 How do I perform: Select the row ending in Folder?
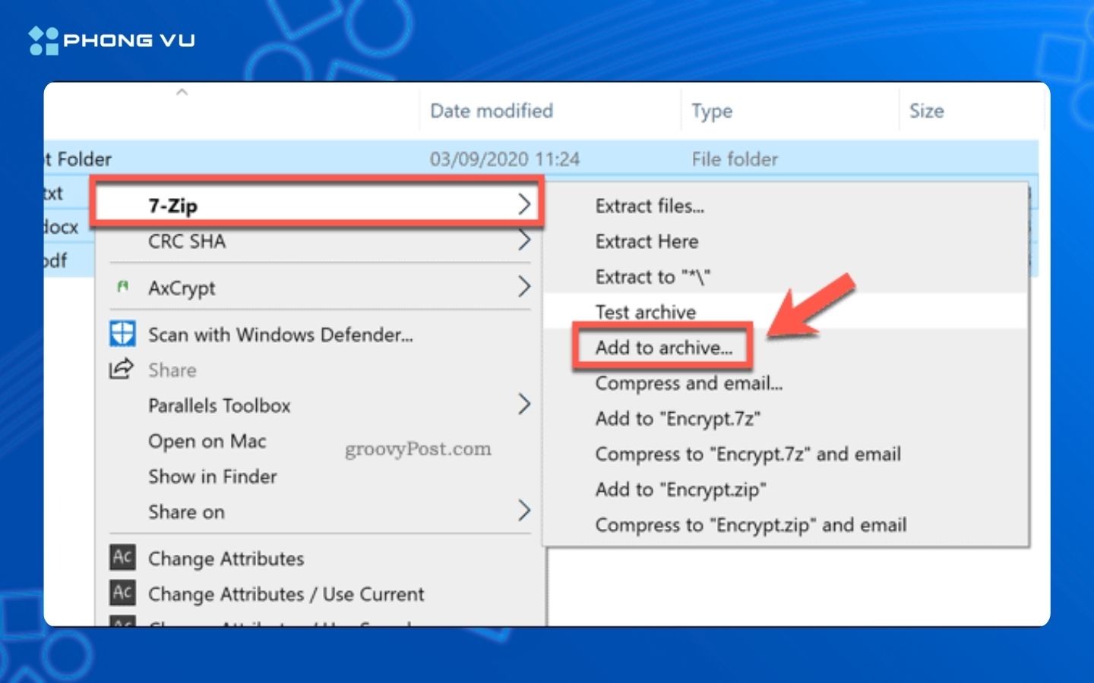click(x=541, y=159)
